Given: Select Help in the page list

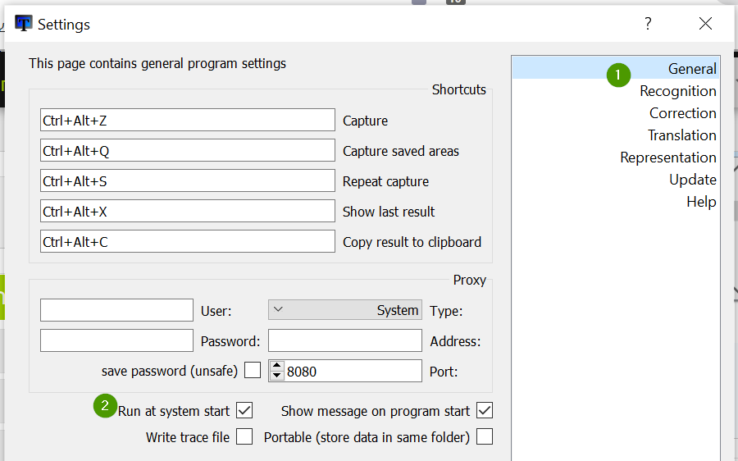Looking at the screenshot, I should tap(701, 202).
